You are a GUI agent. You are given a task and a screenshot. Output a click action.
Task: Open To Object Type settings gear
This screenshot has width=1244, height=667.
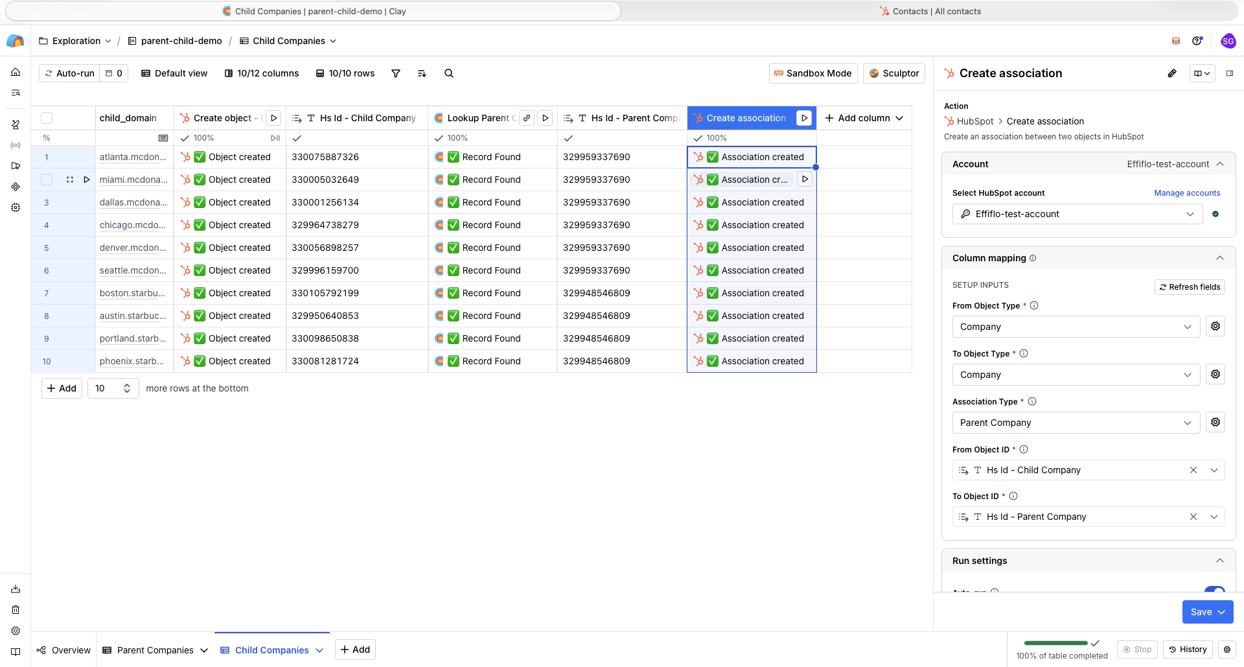click(x=1215, y=374)
